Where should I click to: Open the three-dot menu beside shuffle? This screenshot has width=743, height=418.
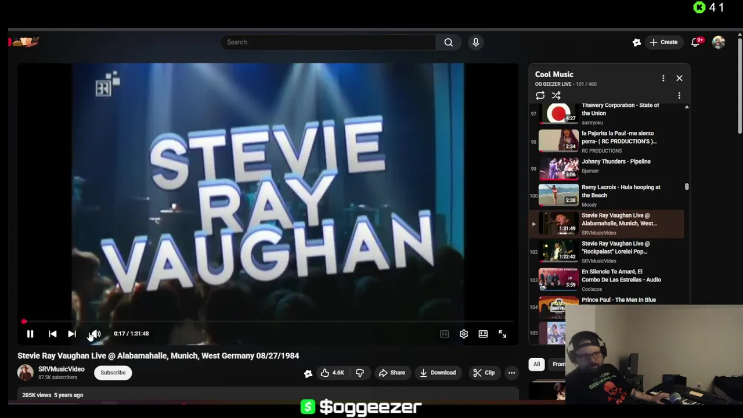pyautogui.click(x=679, y=95)
